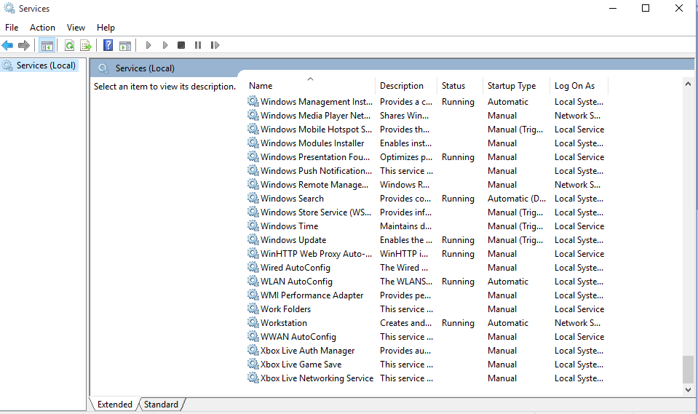Viewport: 698px width, 414px height.
Task: Select the WinHTTP Web Proxy Auto-... service
Action: [316, 253]
